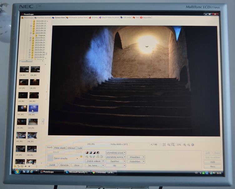
Task: Flip the photo horizontally
Action: click(98, 157)
